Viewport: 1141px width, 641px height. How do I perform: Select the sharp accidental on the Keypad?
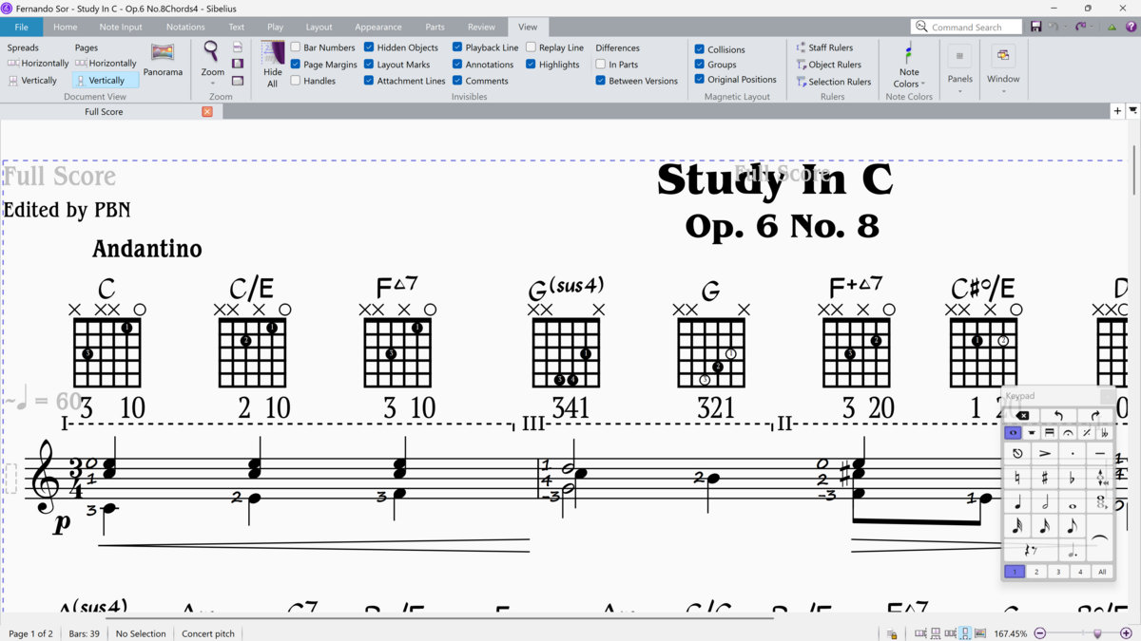tap(1044, 478)
